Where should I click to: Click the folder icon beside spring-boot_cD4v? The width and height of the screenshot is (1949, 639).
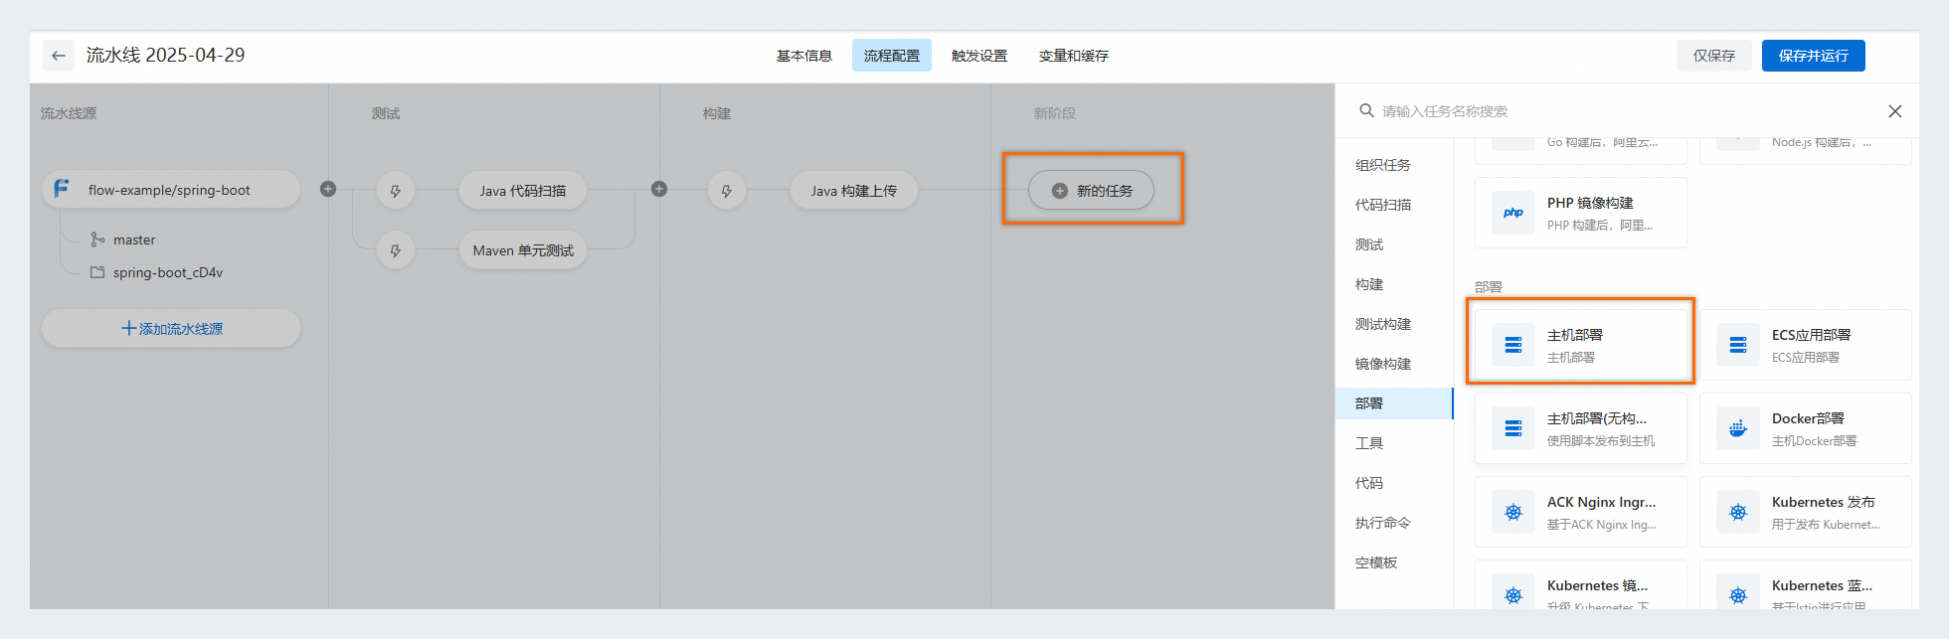coord(97,271)
